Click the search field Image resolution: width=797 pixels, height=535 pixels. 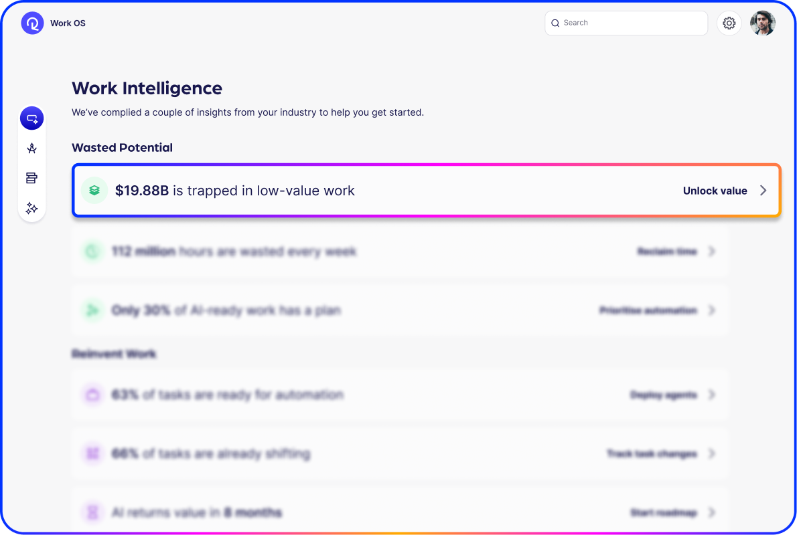point(626,23)
